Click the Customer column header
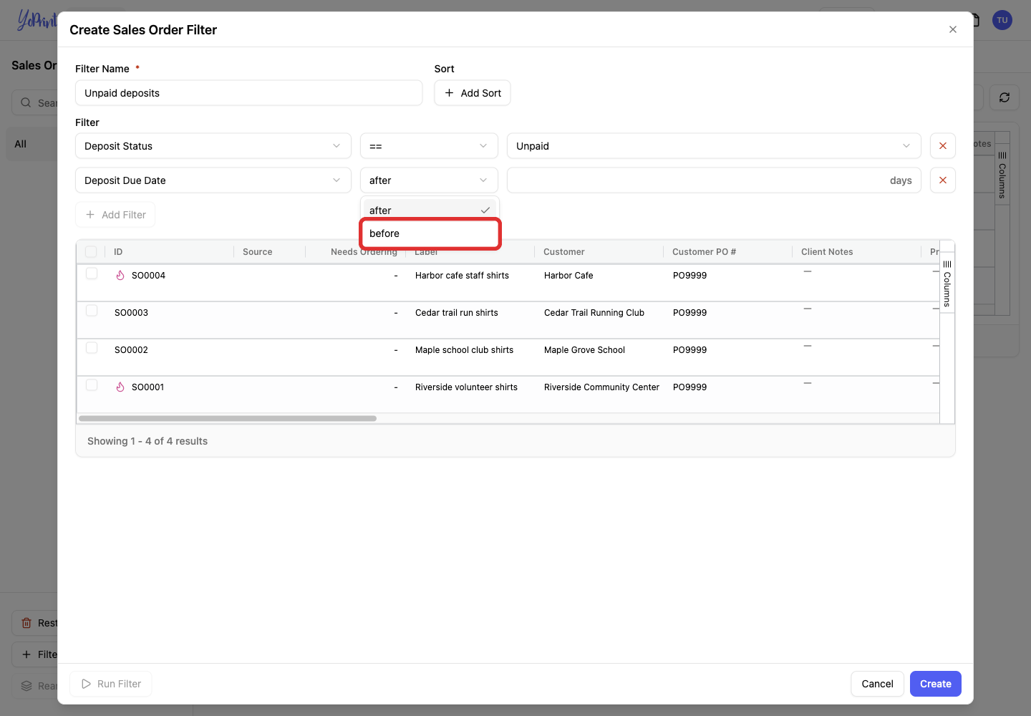The height and width of the screenshot is (716, 1031). tap(564, 252)
